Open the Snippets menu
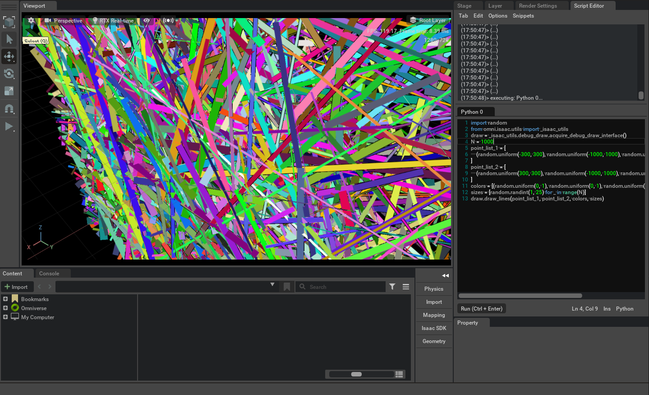 pos(523,16)
